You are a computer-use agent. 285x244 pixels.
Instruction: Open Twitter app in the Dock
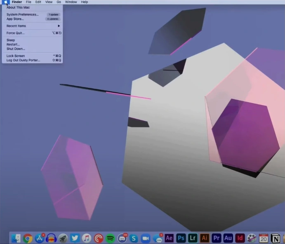75,238
